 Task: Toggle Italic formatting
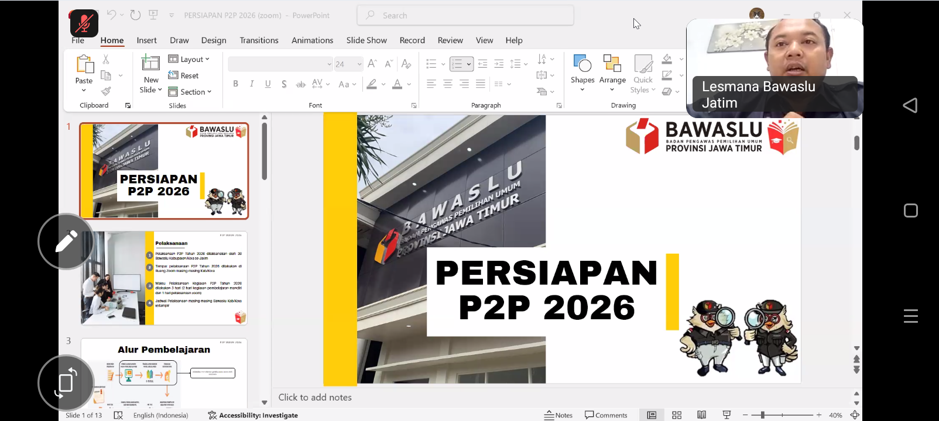click(x=252, y=84)
